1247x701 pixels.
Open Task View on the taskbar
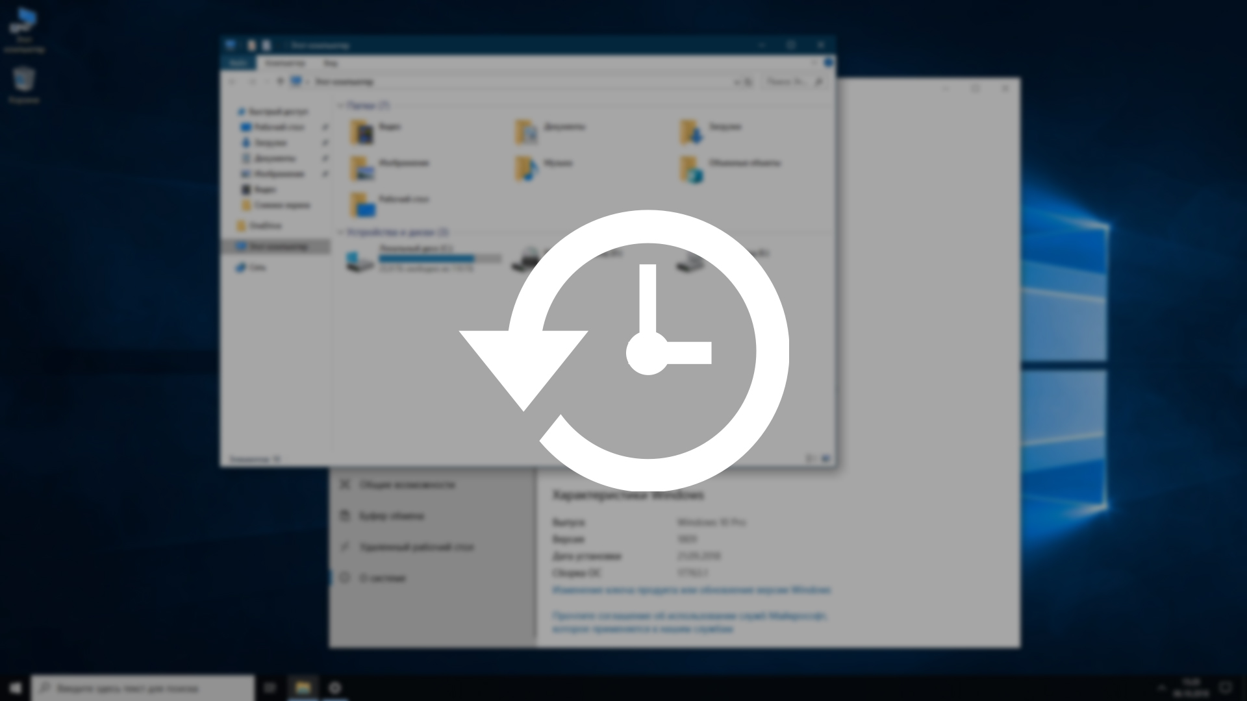point(270,688)
